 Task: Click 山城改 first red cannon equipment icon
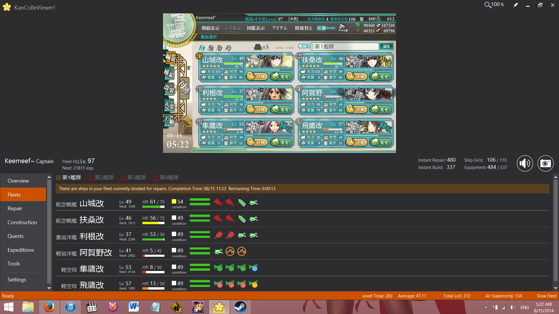click(x=218, y=202)
